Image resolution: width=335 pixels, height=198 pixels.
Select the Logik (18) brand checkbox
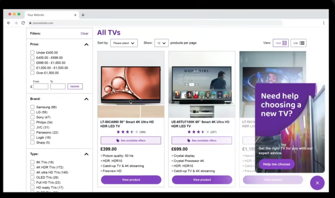[32, 137]
